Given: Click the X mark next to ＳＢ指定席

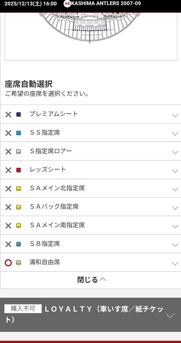Looking at the screenshot, I should pyautogui.click(x=8, y=244).
